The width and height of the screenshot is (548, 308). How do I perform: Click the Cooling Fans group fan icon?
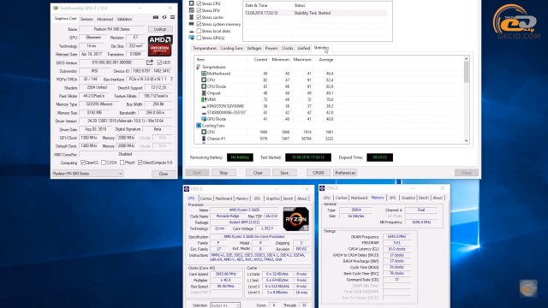[199, 126]
